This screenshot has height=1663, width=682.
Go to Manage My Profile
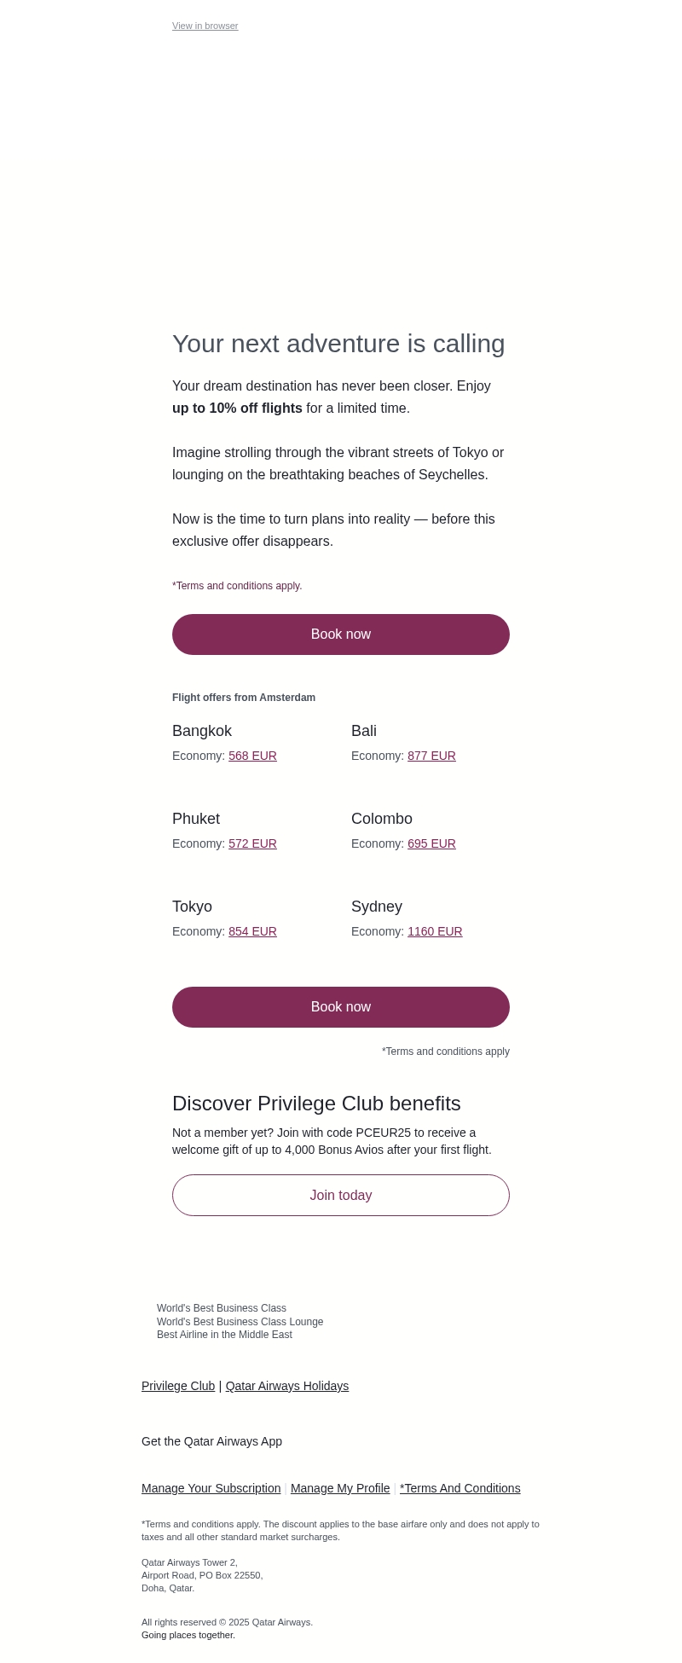tap(340, 1489)
